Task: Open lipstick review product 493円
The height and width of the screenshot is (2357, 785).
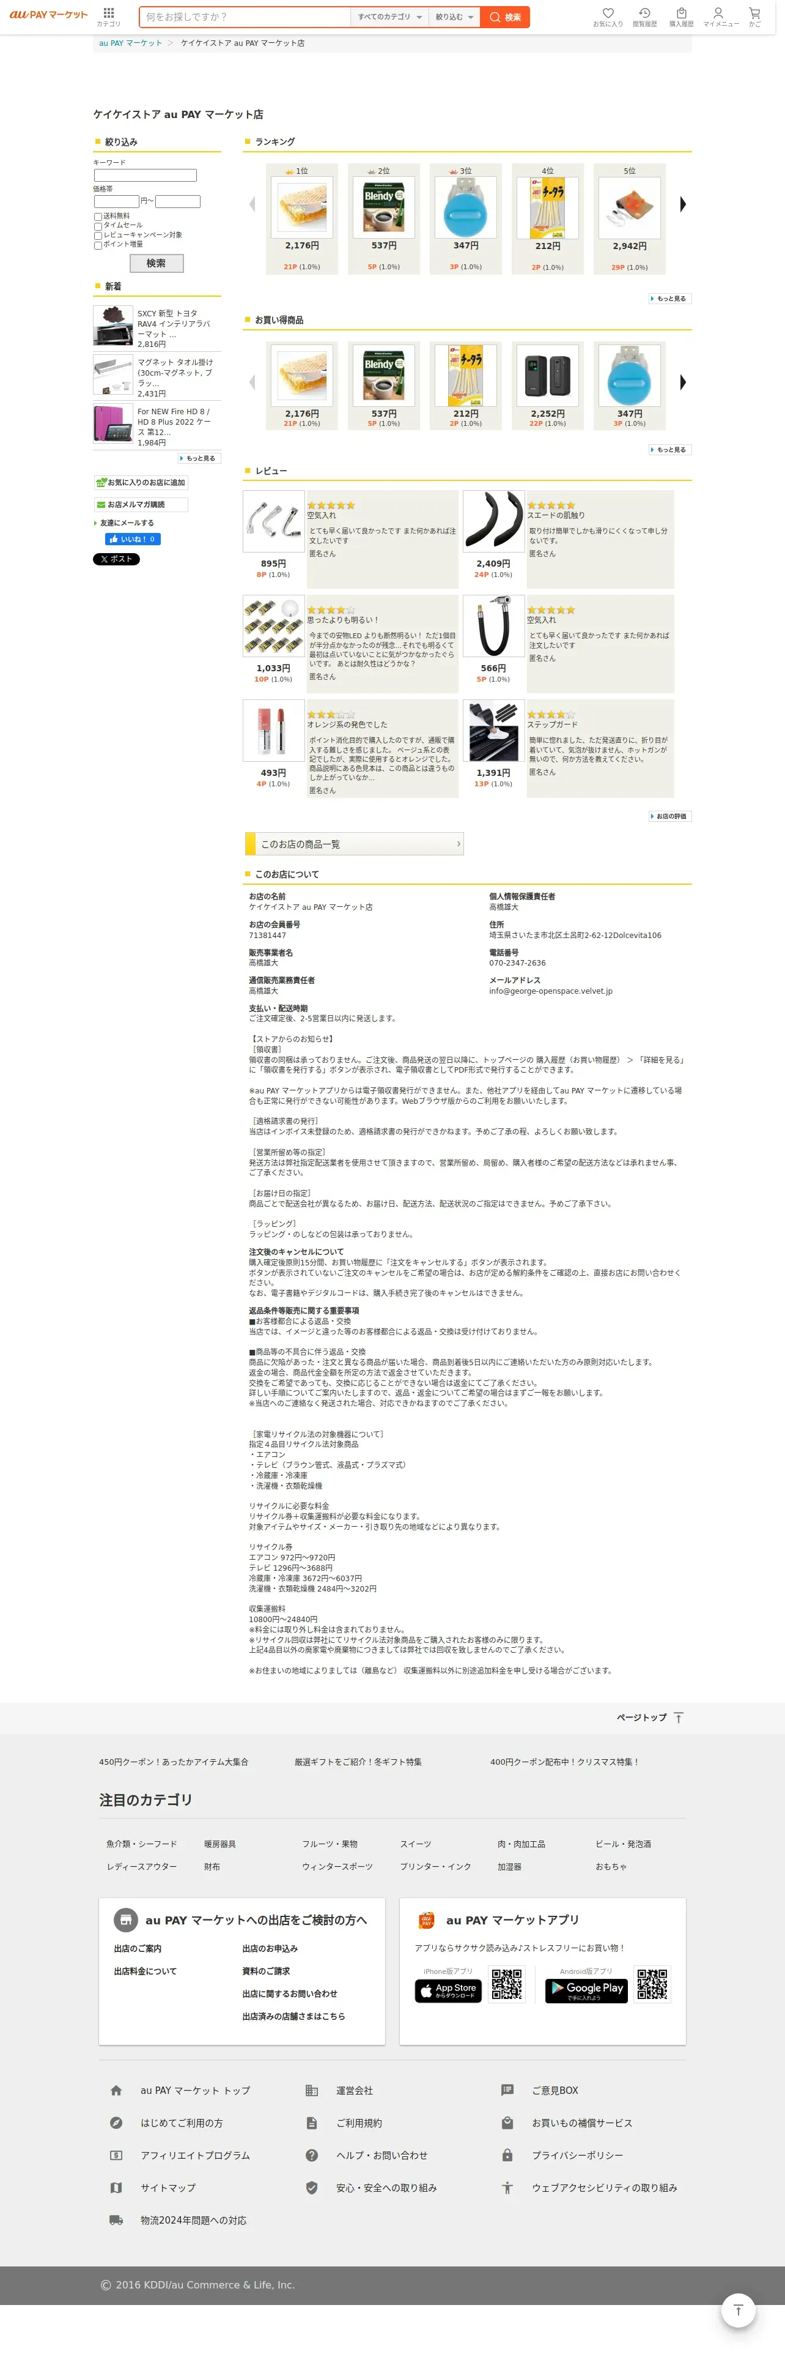Action: coord(273,731)
